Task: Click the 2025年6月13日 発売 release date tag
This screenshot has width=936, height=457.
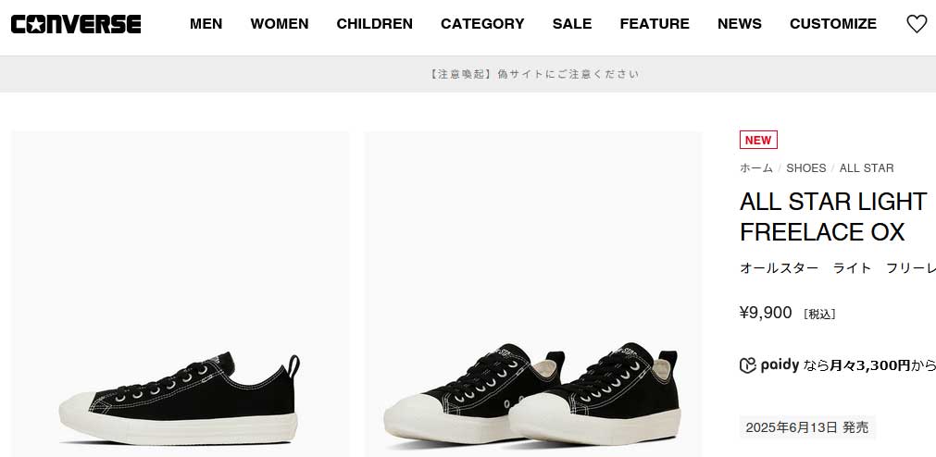Action: [x=807, y=427]
